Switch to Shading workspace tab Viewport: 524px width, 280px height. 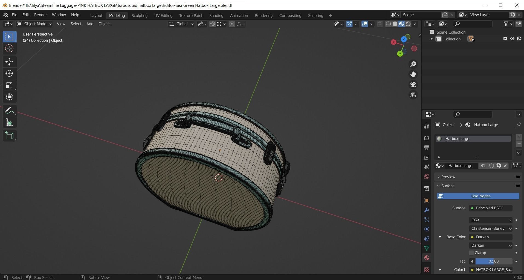point(216,16)
